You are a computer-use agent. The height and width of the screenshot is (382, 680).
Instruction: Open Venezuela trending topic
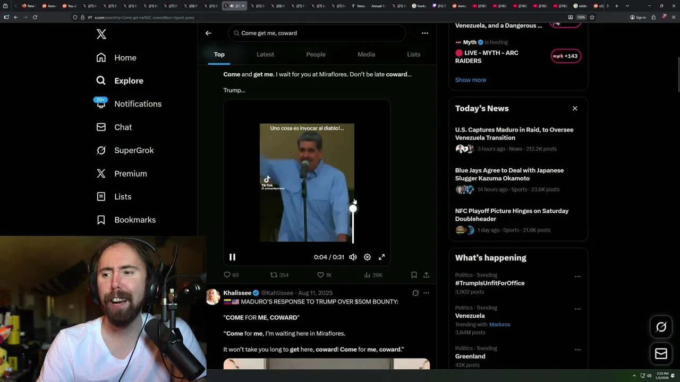coord(470,316)
